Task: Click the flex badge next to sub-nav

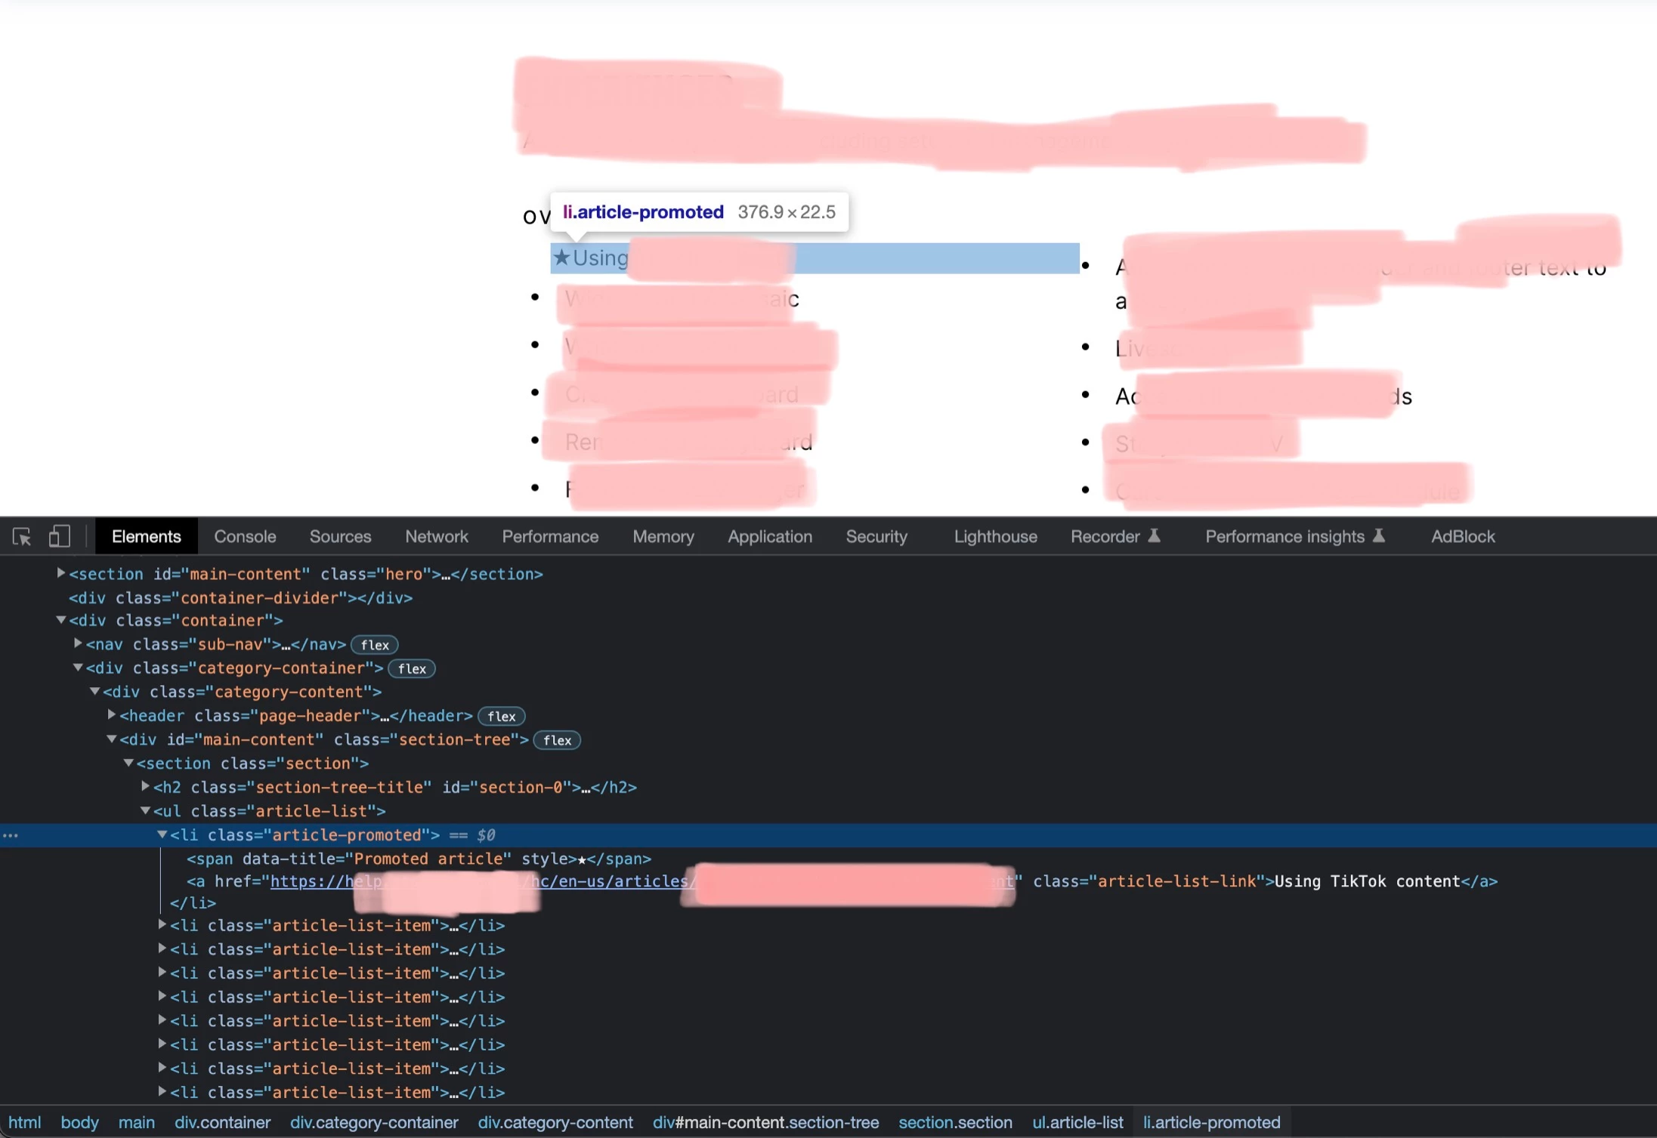Action: pyautogui.click(x=374, y=645)
